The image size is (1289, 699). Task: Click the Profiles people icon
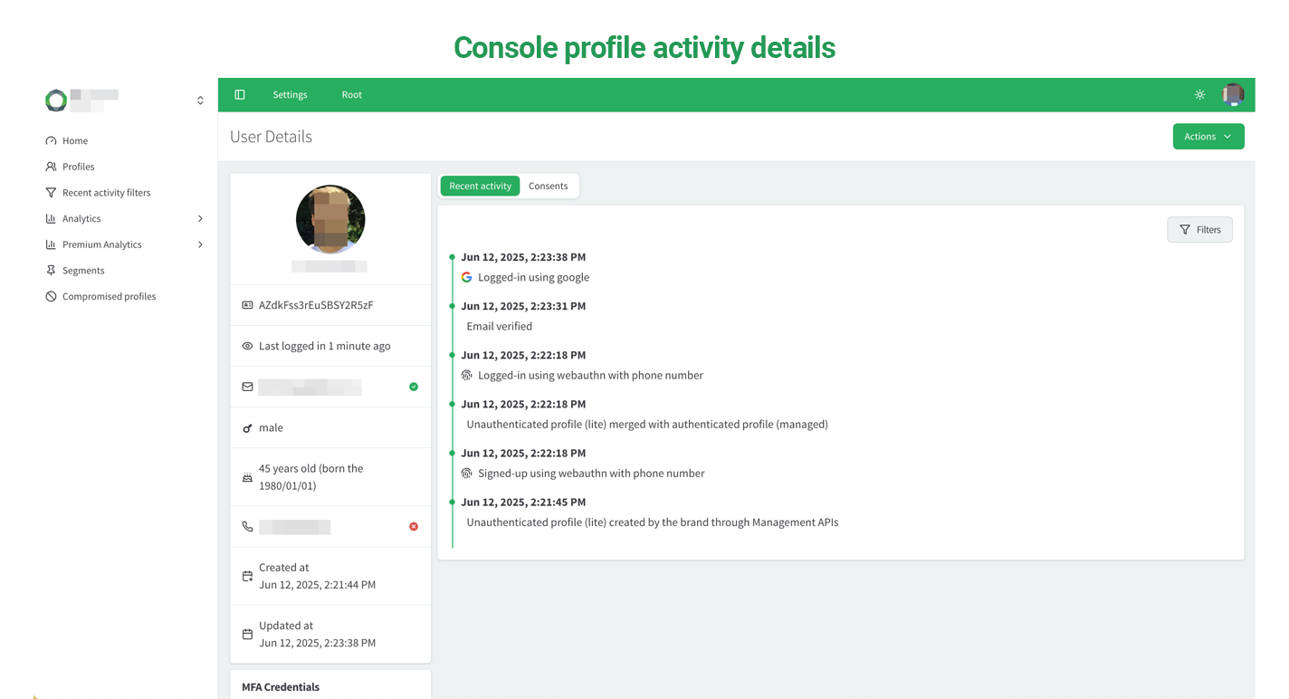point(51,167)
